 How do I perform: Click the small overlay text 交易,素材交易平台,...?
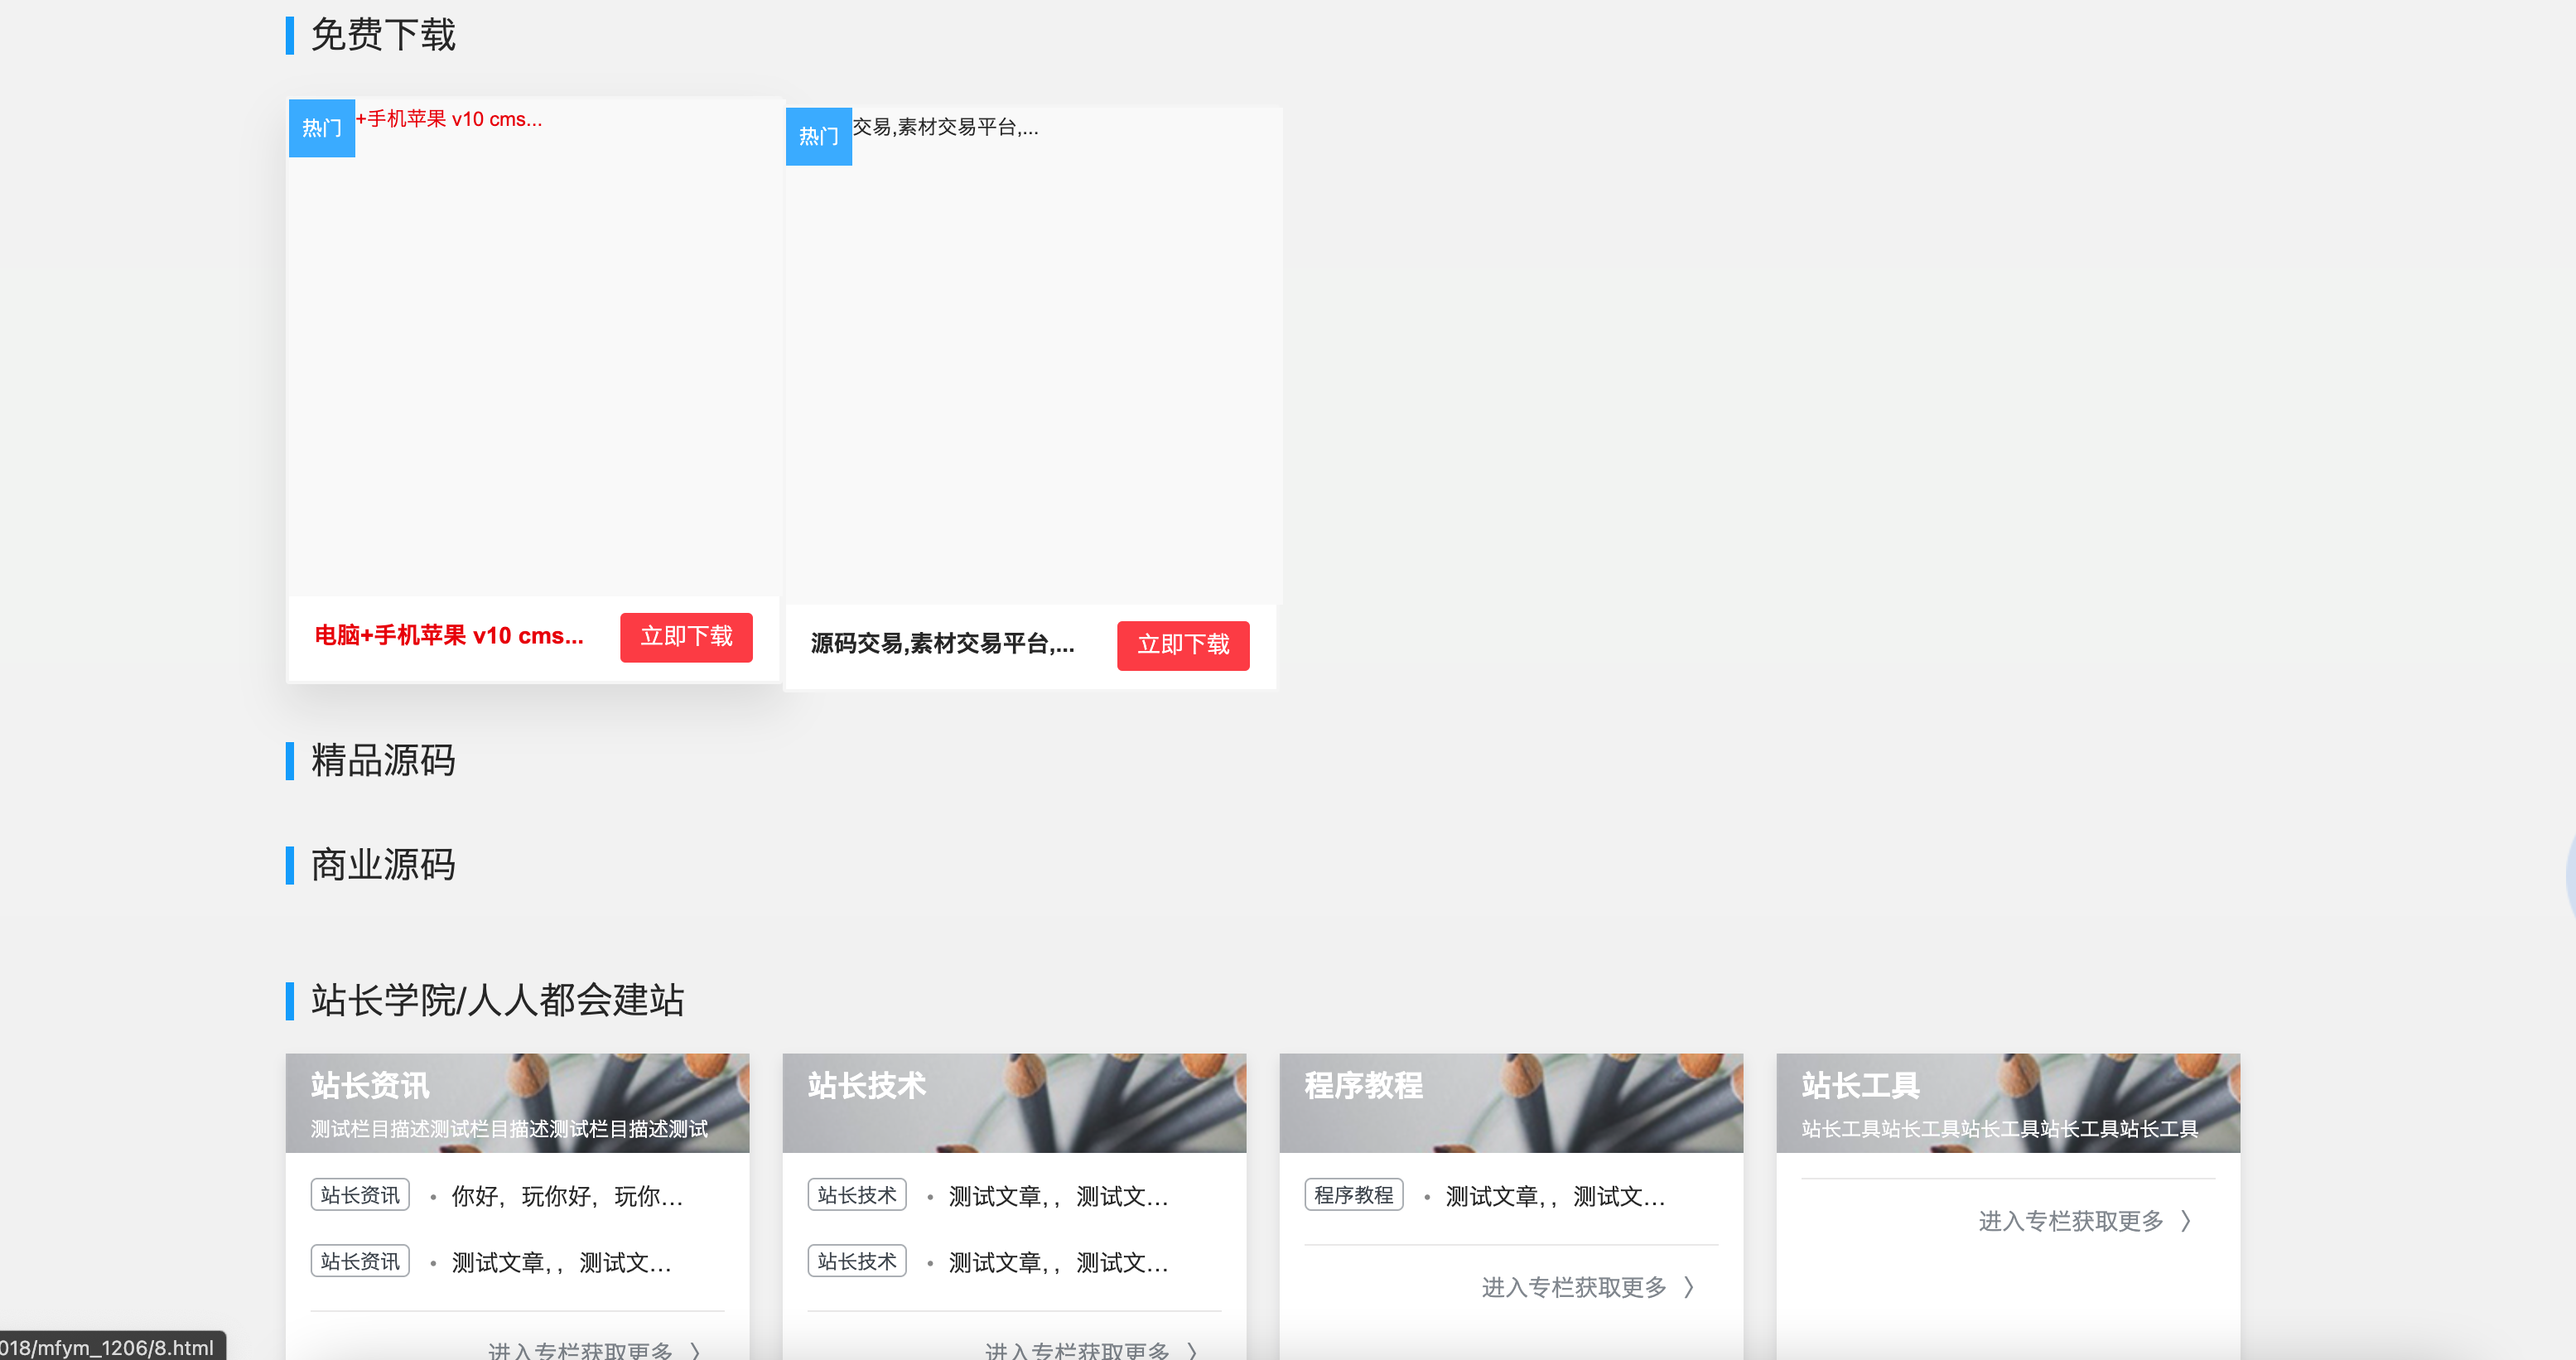click(x=946, y=127)
